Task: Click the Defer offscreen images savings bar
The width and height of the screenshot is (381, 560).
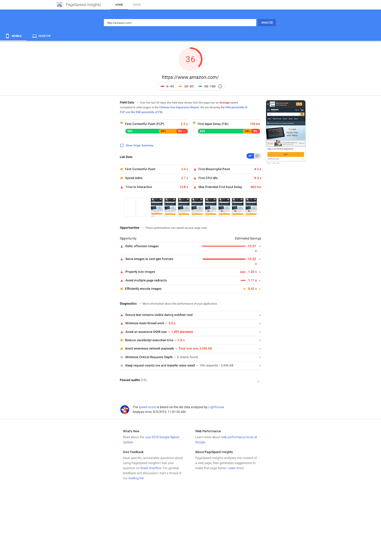Action: pos(223,246)
